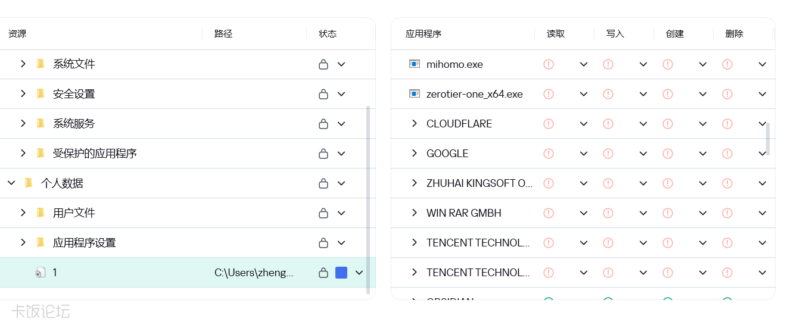Click the 状态 column header
794x325 pixels.
point(328,34)
